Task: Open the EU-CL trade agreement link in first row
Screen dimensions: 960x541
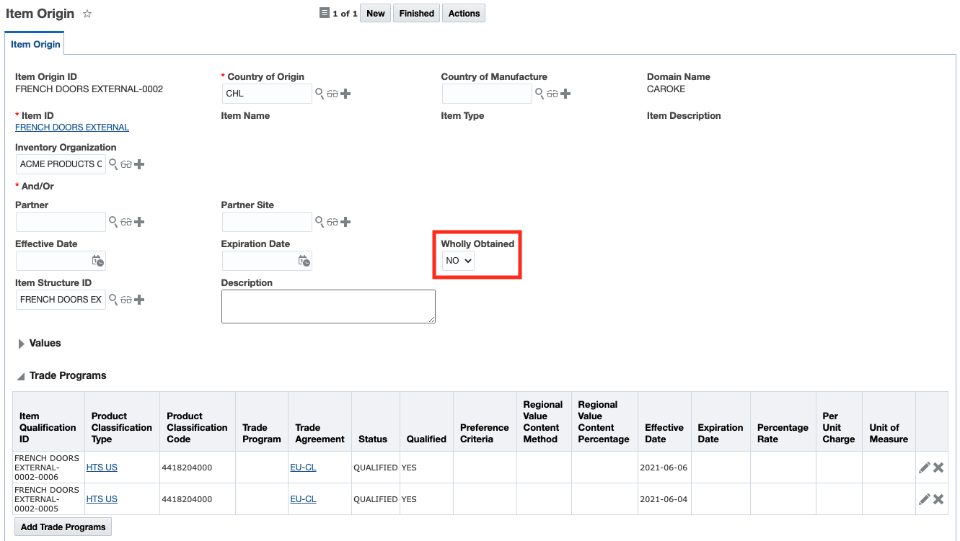Action: [x=303, y=468]
